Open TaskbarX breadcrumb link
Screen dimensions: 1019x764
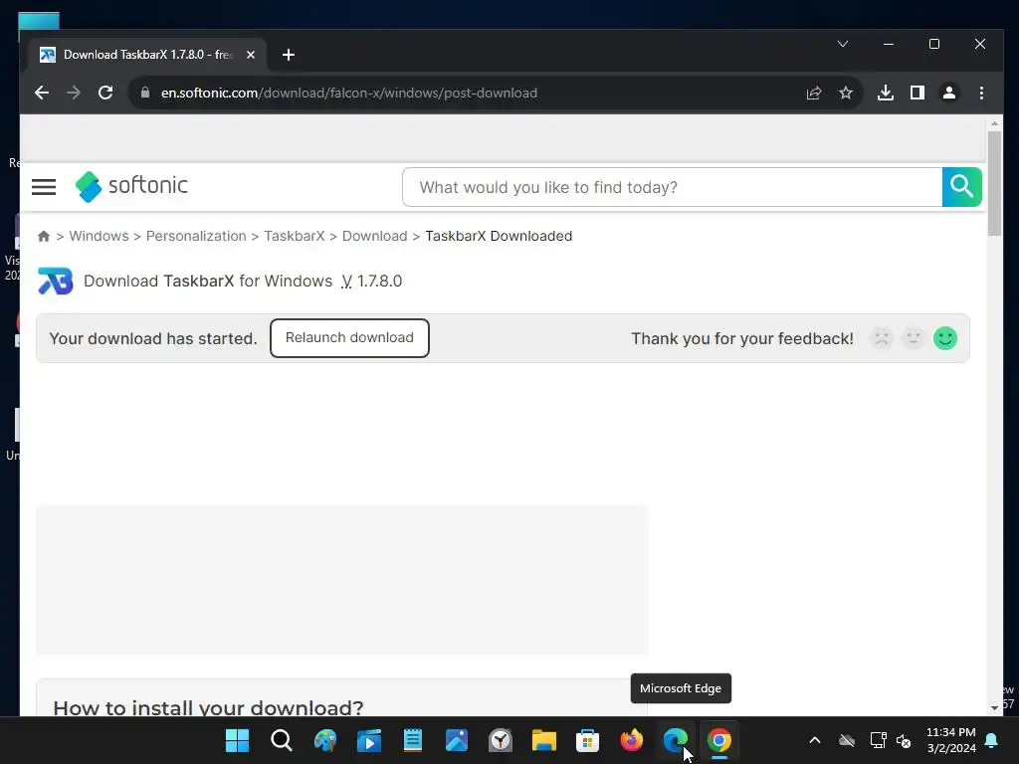point(295,236)
